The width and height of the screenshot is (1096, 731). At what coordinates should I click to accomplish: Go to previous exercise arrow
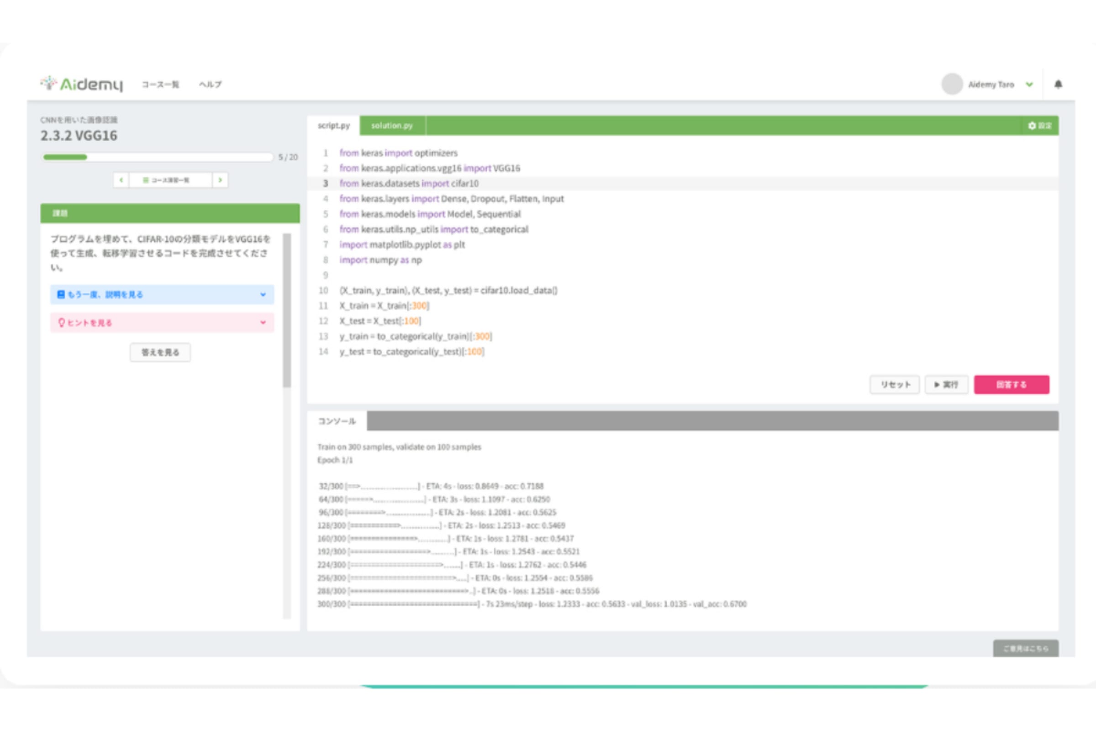(121, 180)
